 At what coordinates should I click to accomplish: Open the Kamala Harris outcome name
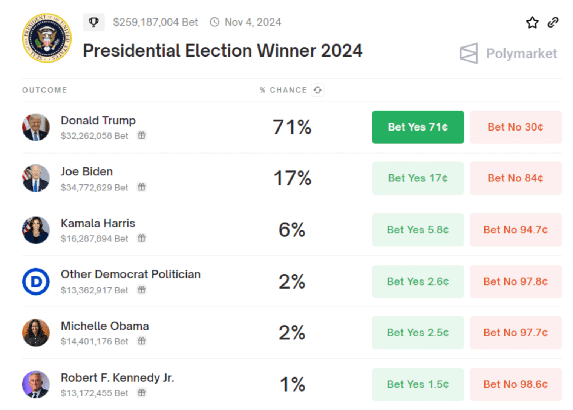pos(98,223)
